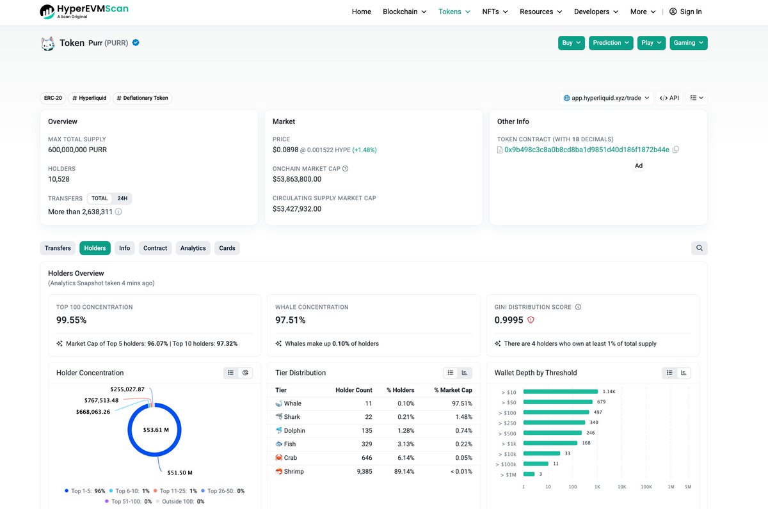Click the Onchain Market Cap help icon
The width and height of the screenshot is (768, 509).
point(346,169)
